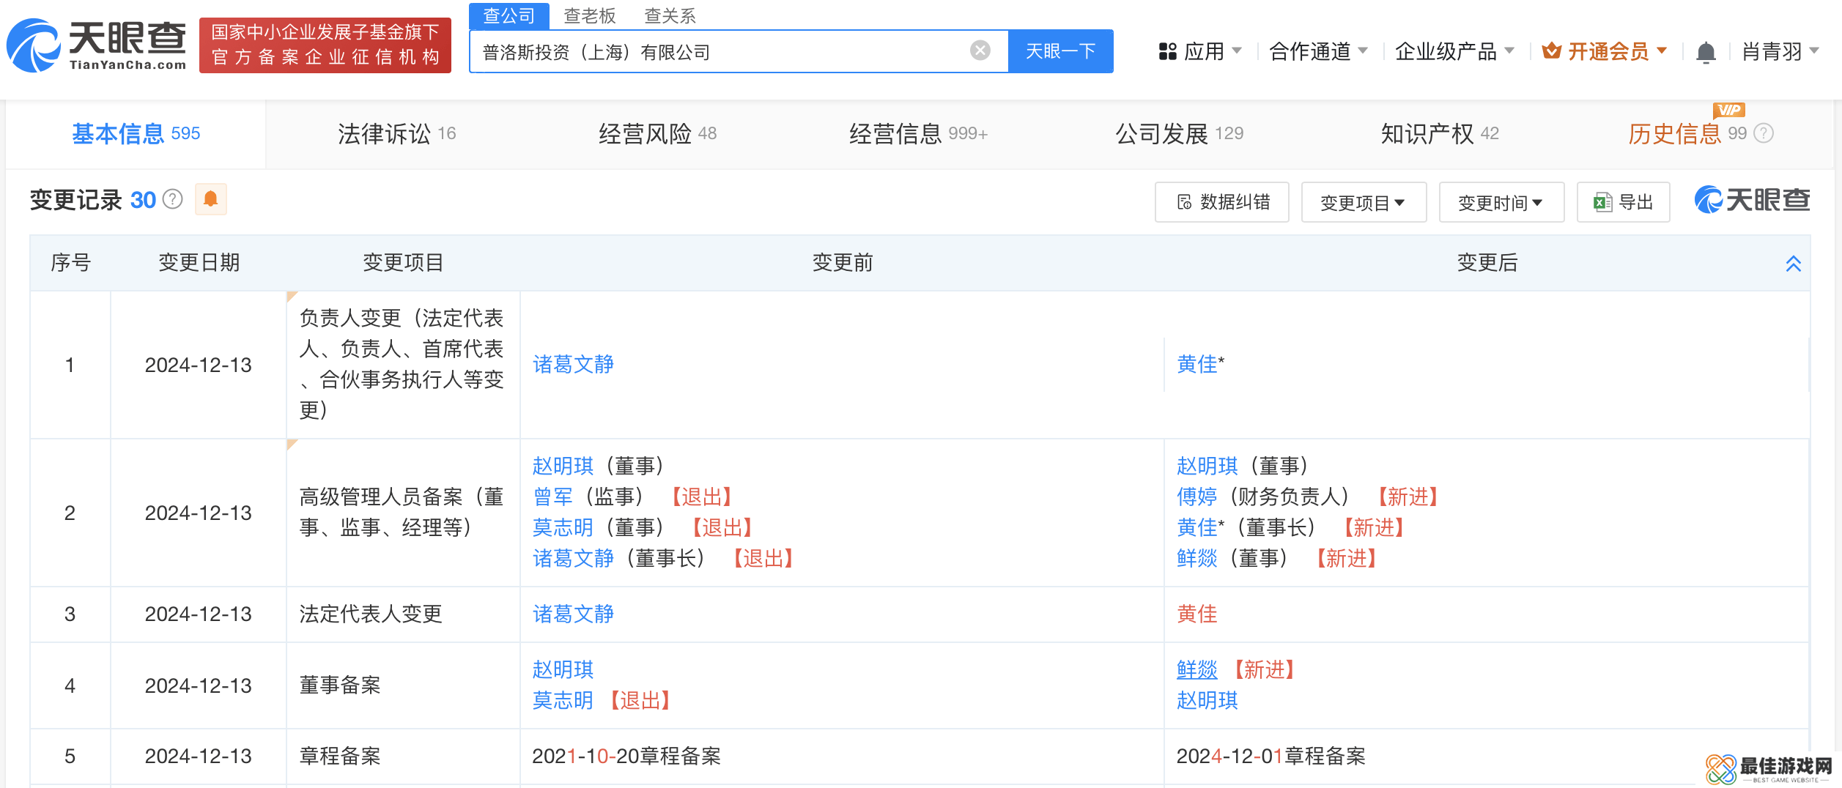
Task: Open notifications bell in top bar
Action: click(x=1706, y=52)
